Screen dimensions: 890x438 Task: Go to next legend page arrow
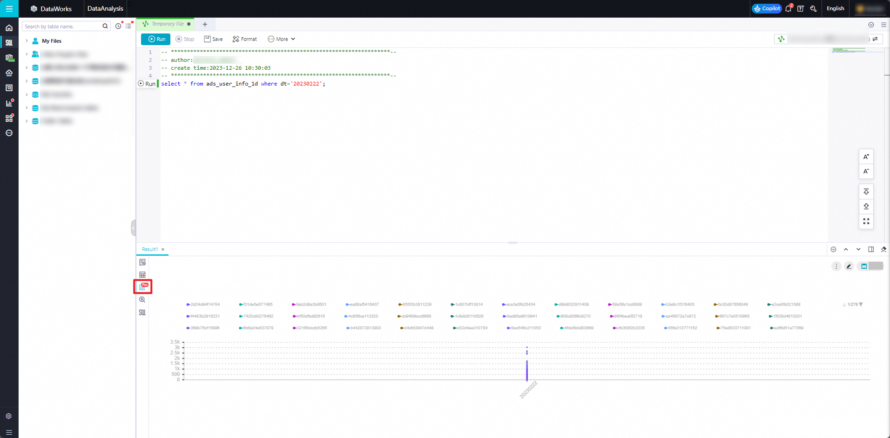pyautogui.click(x=861, y=305)
